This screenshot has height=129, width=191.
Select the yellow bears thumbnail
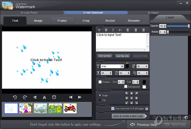(55, 108)
